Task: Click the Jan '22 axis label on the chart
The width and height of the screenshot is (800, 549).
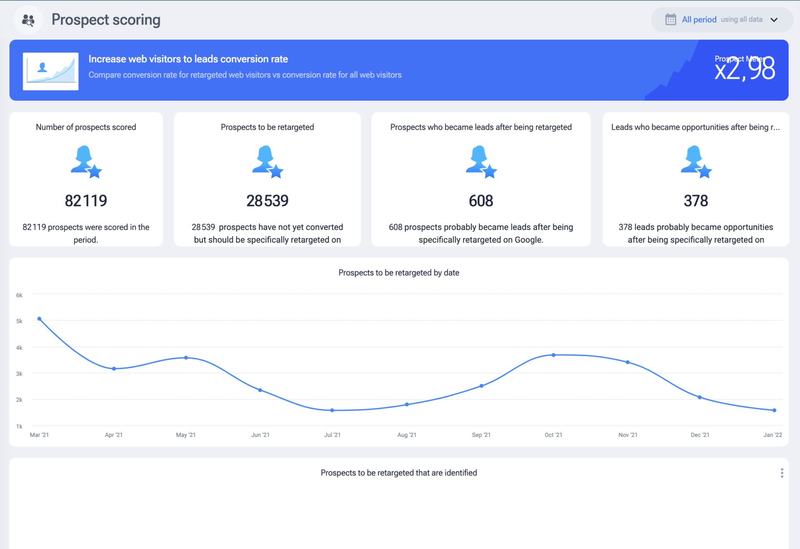Action: tap(773, 435)
